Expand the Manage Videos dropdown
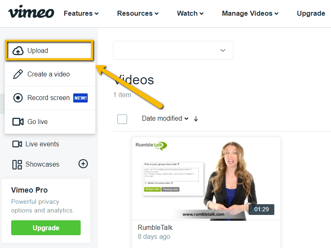Screen dimensions: 331x248 [x=250, y=14]
